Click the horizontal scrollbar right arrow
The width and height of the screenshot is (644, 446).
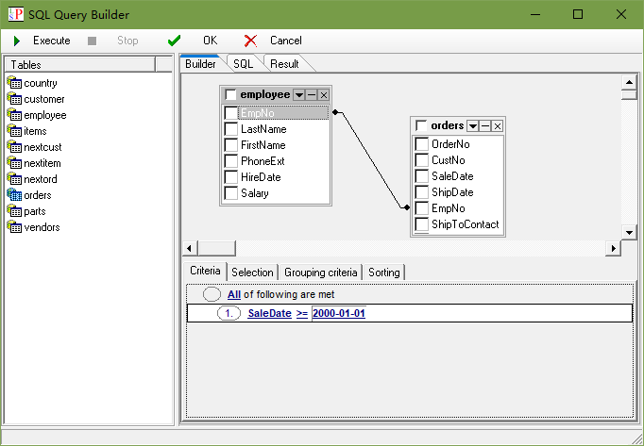(613, 248)
